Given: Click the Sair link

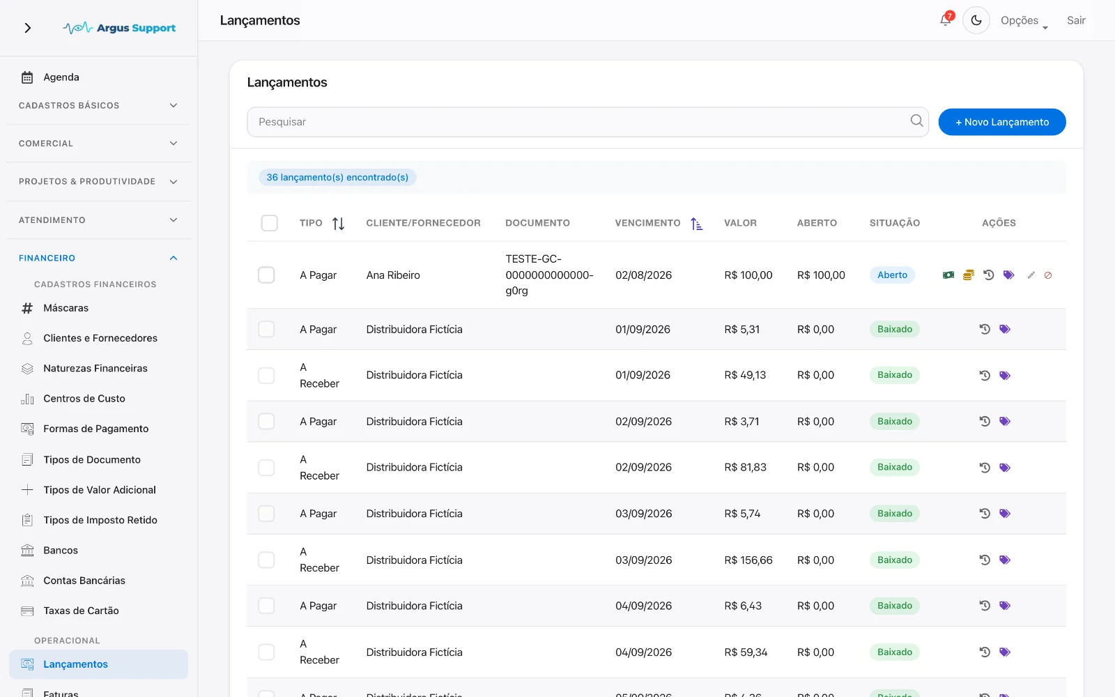Looking at the screenshot, I should (x=1076, y=20).
